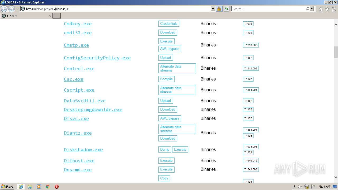Screen dimensions: 338x190
Task: Open the Control.exe link
Action: pos(79,69)
